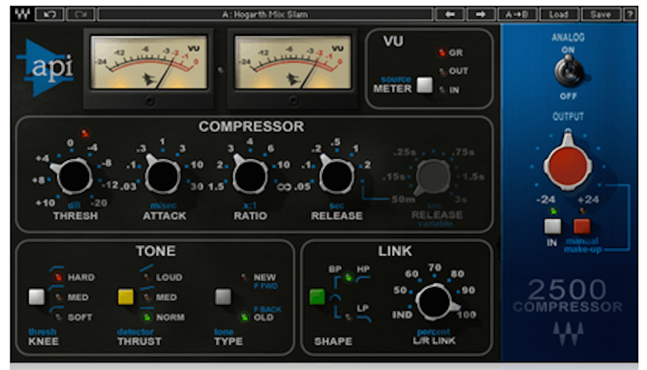Select MED thrust LED
The width and height of the screenshot is (647, 370).
coord(146,297)
